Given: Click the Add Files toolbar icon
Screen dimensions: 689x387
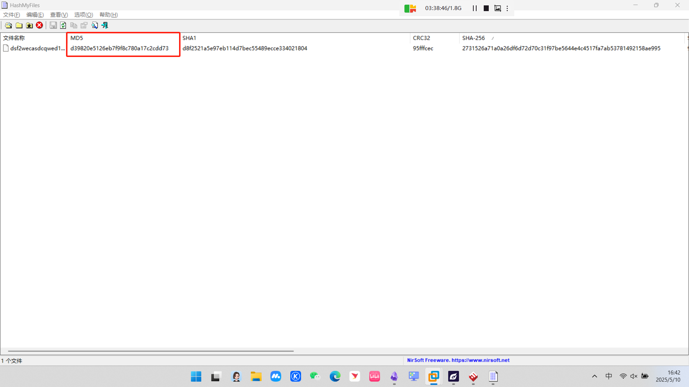Looking at the screenshot, I should 8,25.
